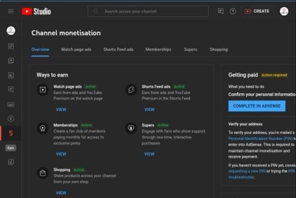Click What you need to do text

tap(246, 87)
